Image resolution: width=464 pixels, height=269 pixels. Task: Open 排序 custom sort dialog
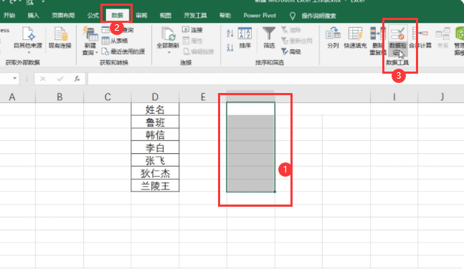(x=245, y=38)
